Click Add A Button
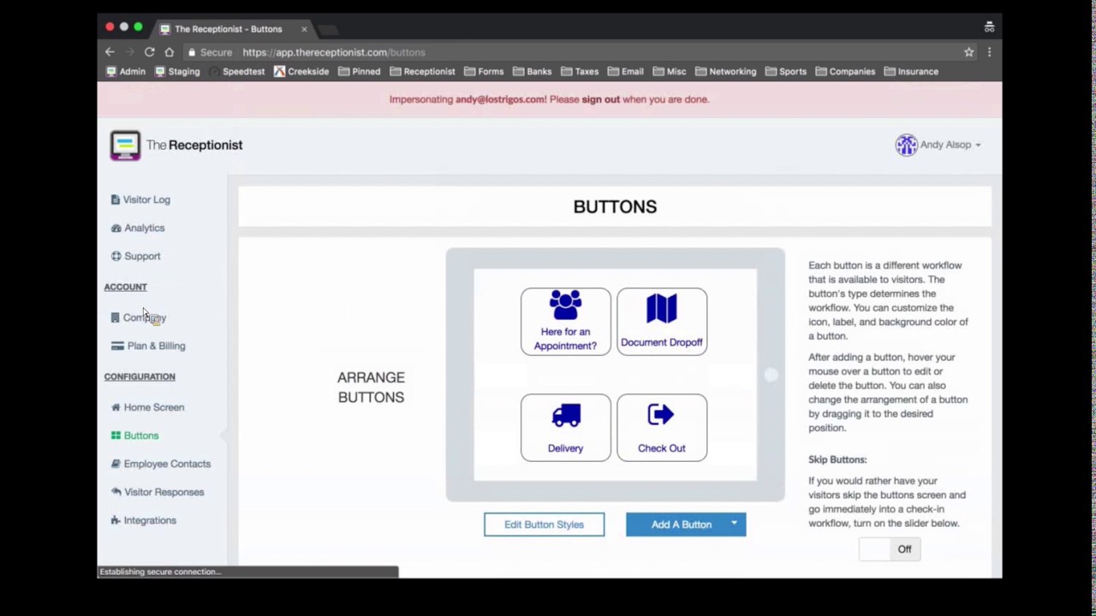This screenshot has width=1096, height=616. tap(681, 524)
